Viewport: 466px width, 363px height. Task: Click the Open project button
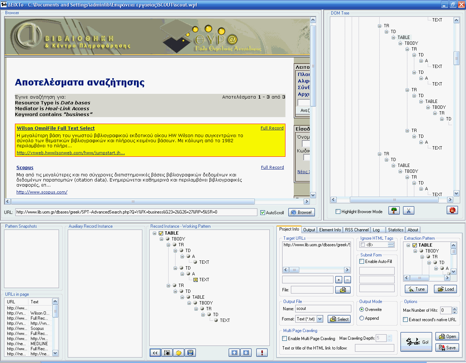click(x=447, y=336)
